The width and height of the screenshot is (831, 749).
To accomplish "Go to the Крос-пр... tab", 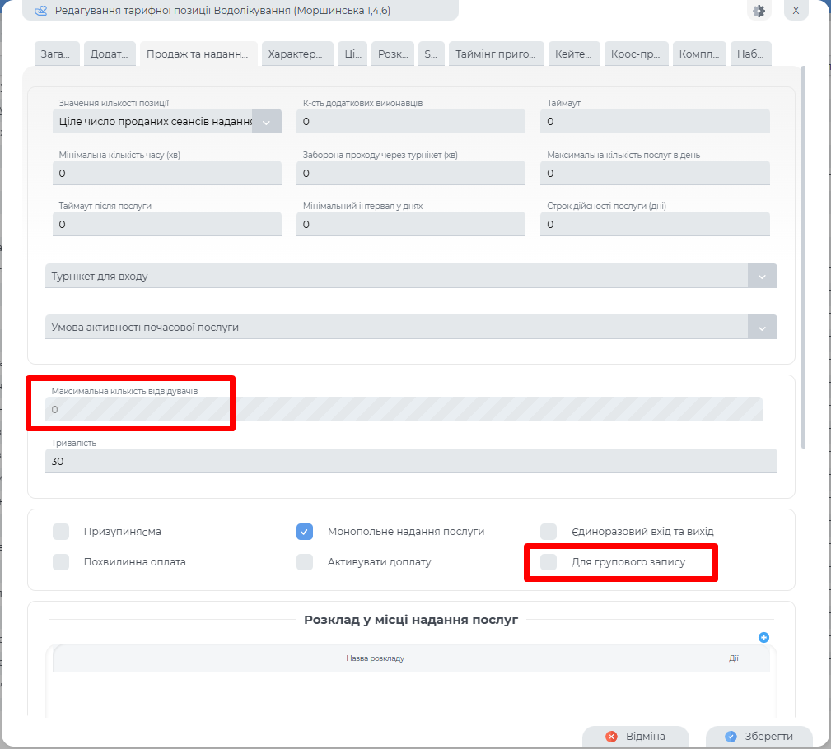I will (x=636, y=54).
